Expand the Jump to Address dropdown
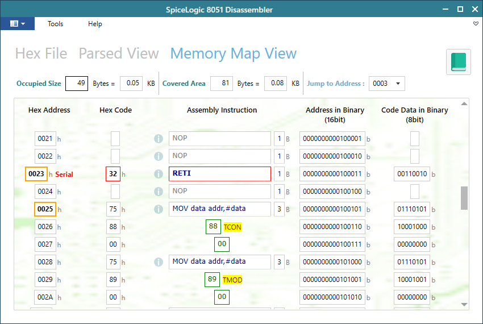Screen dimensions: 483x324 click(x=398, y=84)
